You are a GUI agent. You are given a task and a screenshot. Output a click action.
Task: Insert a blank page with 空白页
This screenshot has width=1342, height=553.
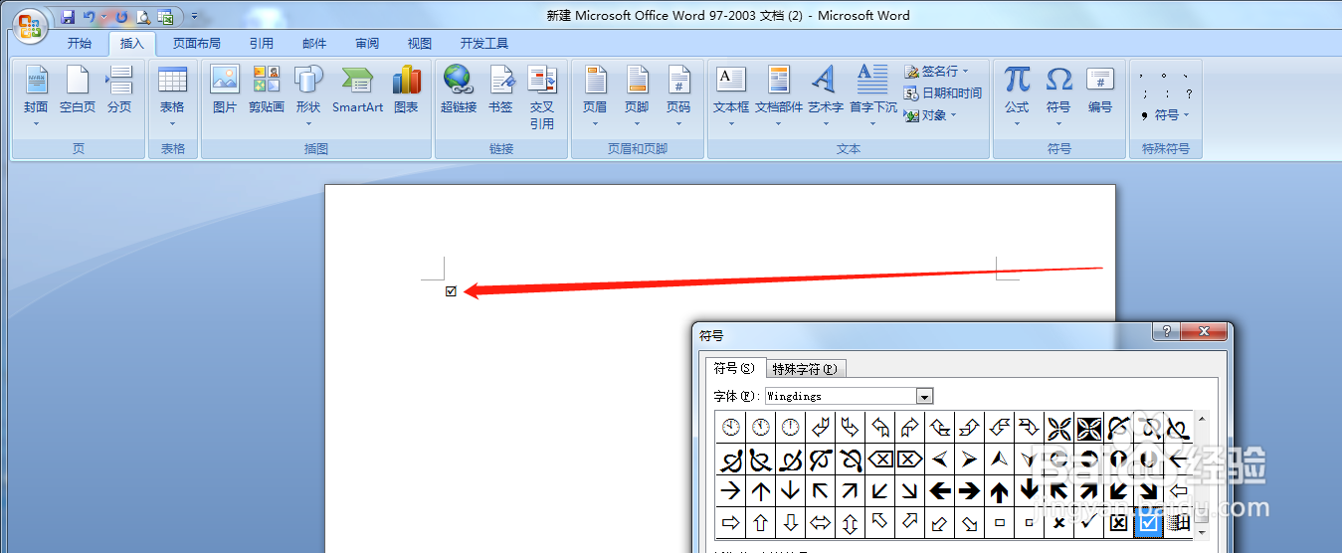78,90
